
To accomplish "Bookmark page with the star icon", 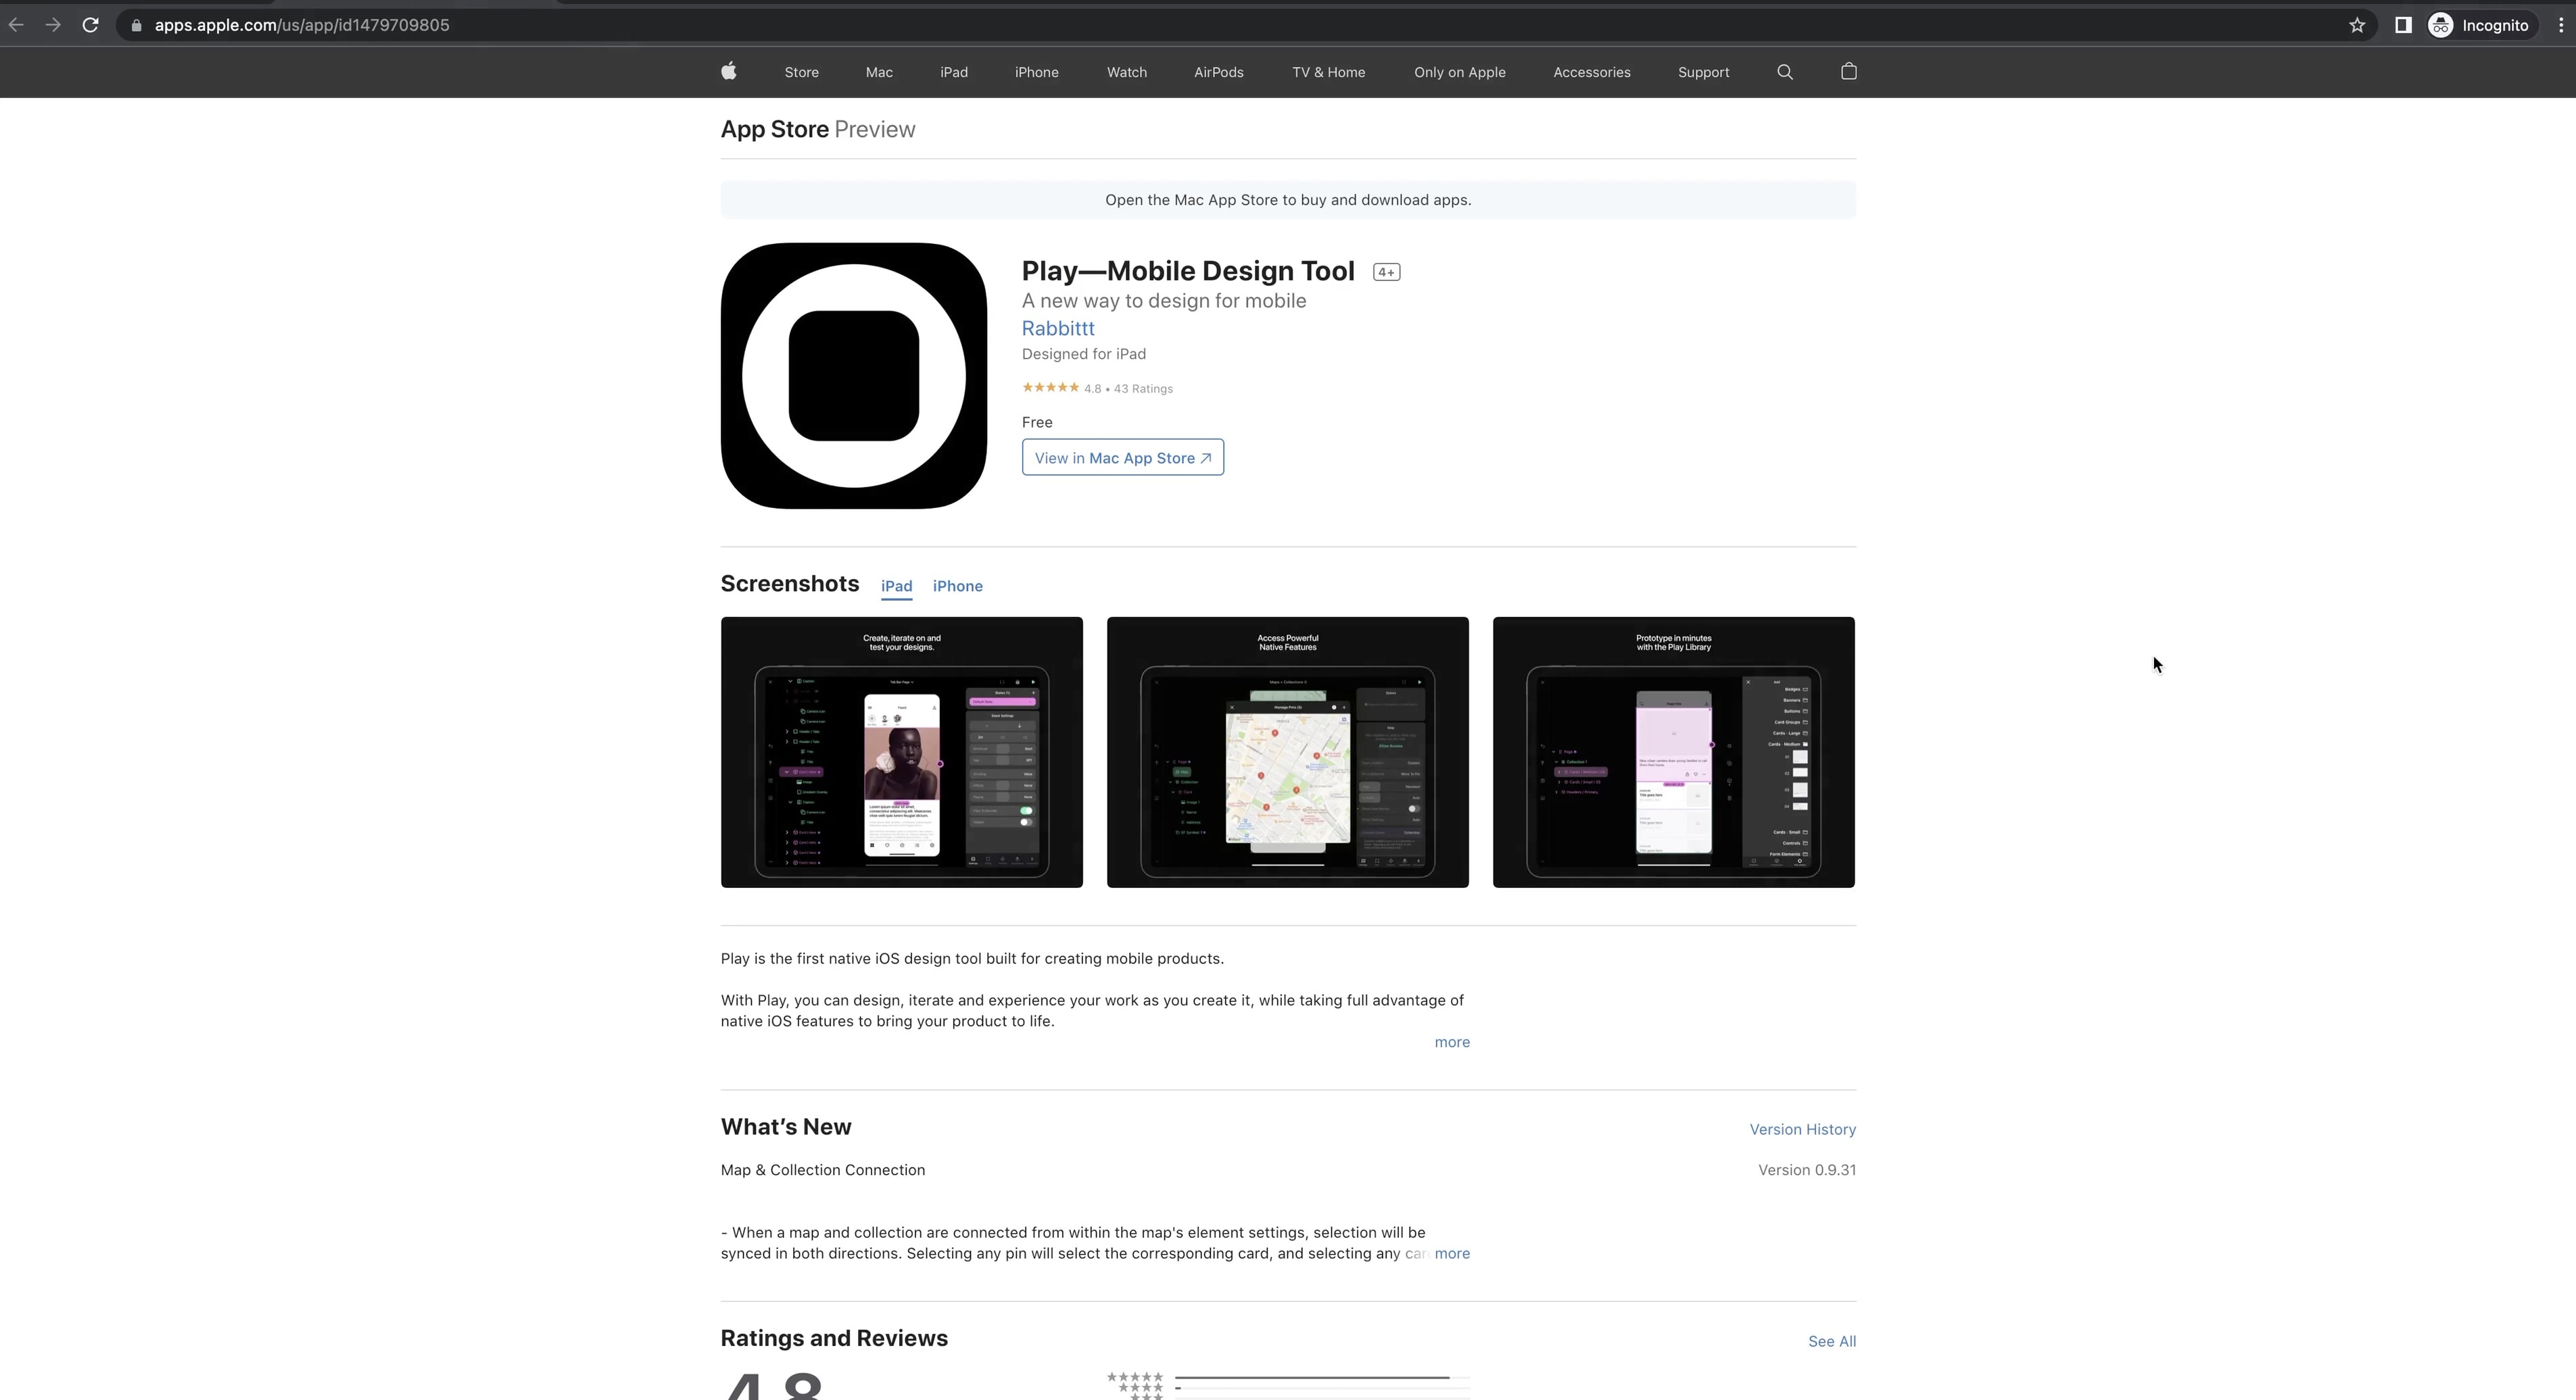I will (2356, 25).
